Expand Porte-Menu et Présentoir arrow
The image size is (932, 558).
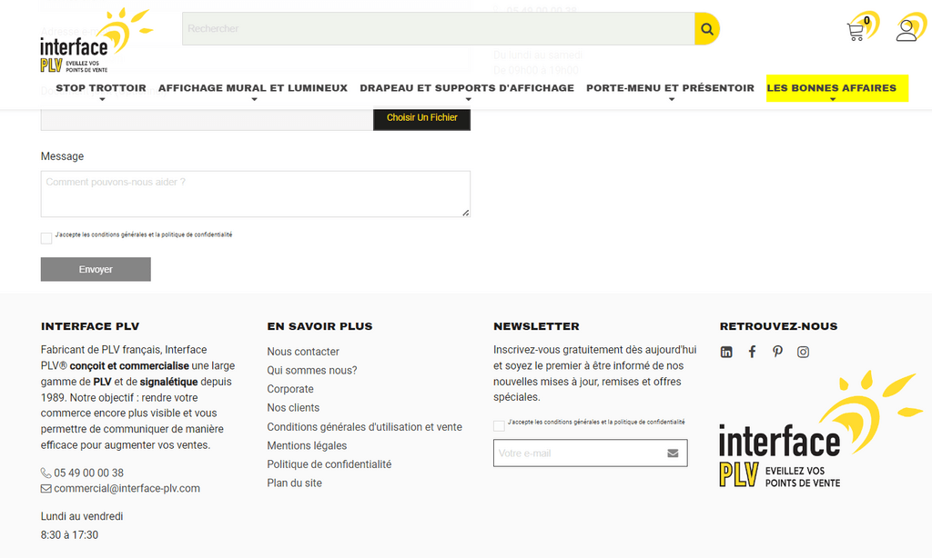[672, 100]
